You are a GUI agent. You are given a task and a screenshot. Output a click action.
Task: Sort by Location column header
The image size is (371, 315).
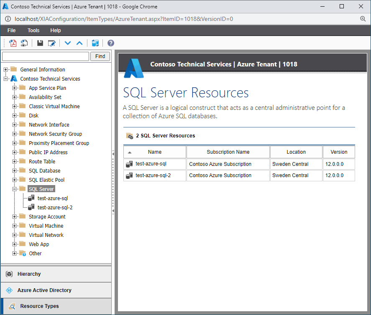click(296, 152)
